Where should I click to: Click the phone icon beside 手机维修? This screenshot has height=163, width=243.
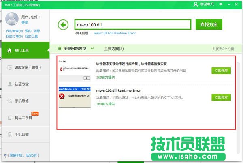point(10,101)
